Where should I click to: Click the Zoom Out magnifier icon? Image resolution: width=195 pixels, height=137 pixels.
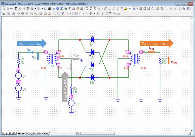point(58,13)
